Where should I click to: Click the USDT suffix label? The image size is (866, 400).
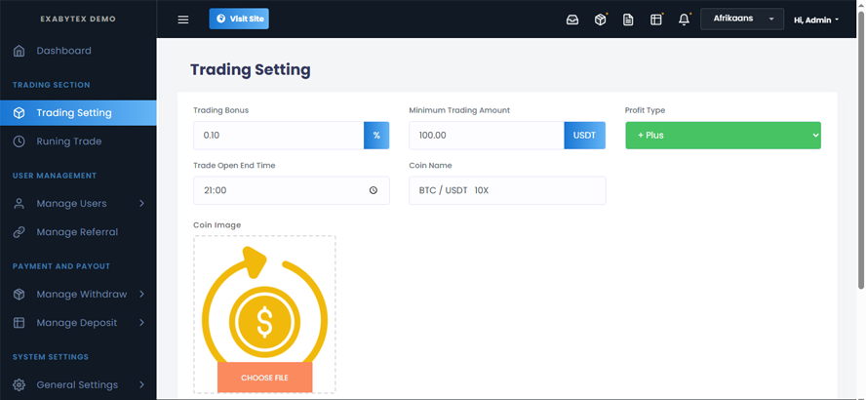pyautogui.click(x=584, y=136)
